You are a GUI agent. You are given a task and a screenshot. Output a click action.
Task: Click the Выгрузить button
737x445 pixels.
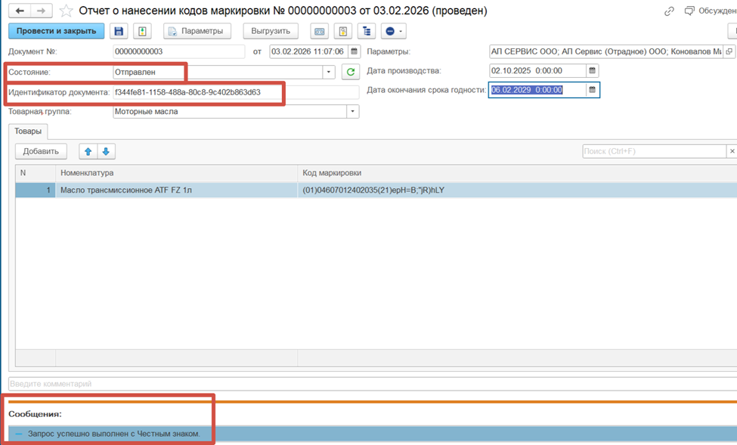click(x=271, y=31)
